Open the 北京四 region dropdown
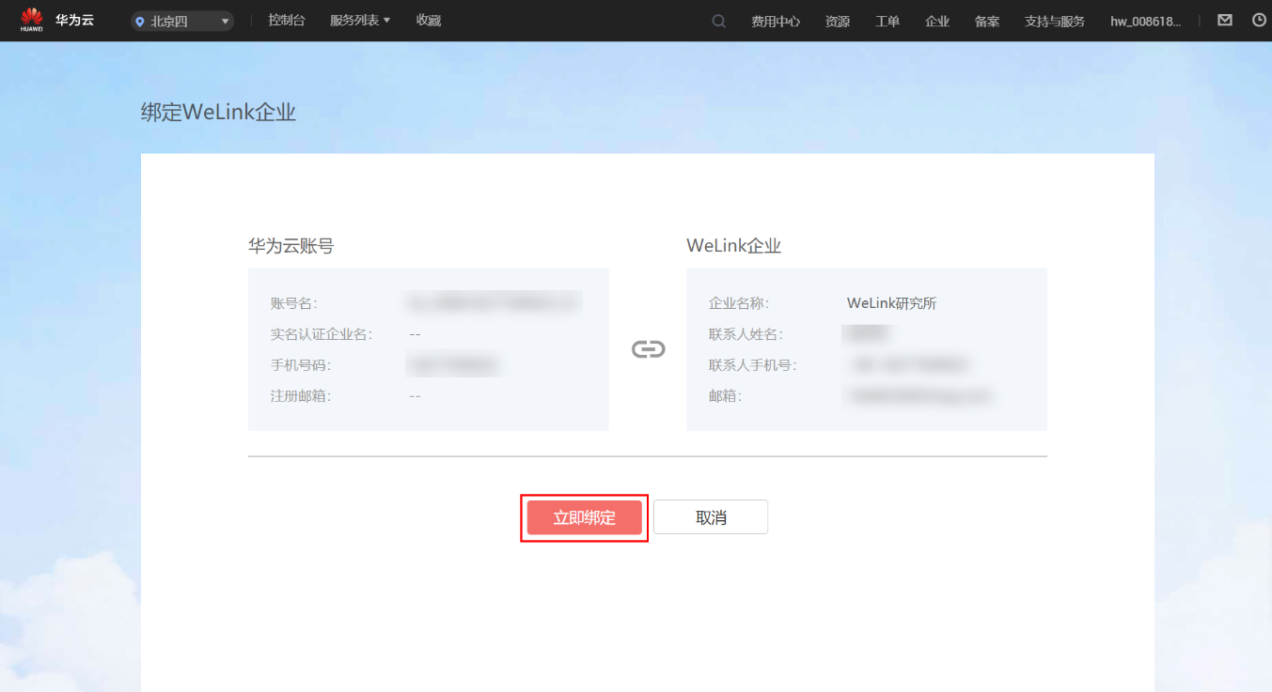This screenshot has width=1272, height=692. [x=182, y=21]
